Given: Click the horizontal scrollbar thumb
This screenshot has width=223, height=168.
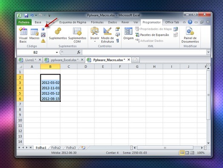Looking at the screenshot, I should coord(165,148).
